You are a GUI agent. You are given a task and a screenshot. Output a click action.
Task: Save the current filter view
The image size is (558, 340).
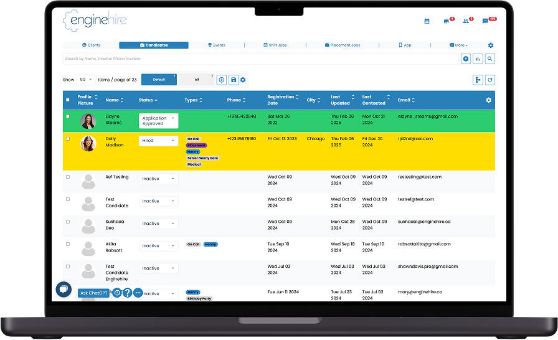[234, 80]
